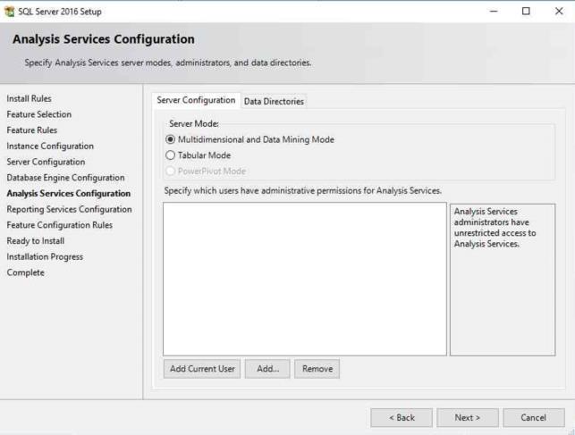
Task: Open the Server Configuration tab
Action: coord(196,100)
